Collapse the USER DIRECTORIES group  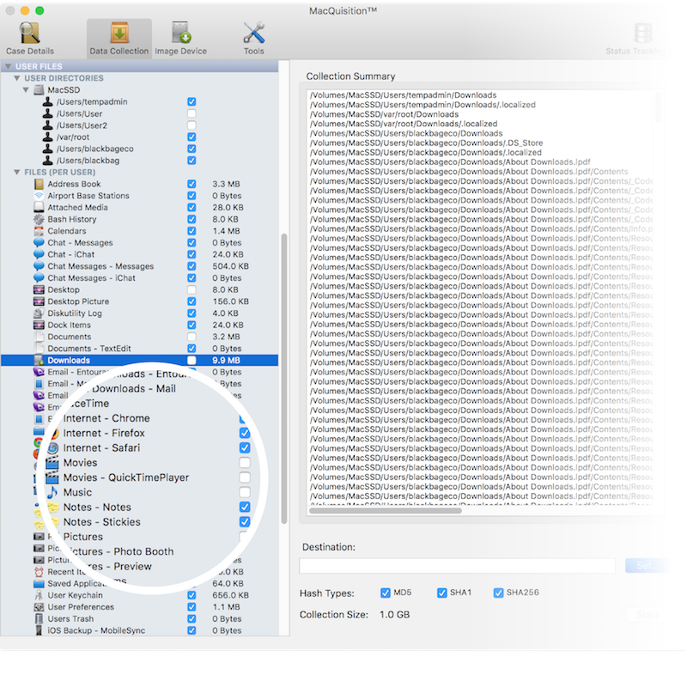coord(16,78)
